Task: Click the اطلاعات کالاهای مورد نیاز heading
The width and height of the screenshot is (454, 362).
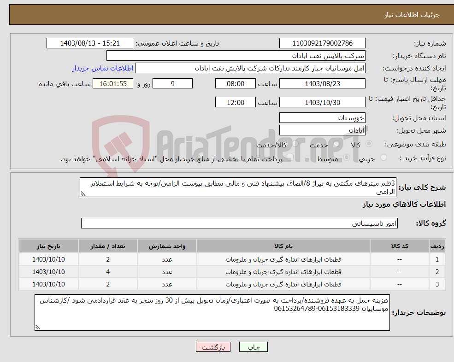Action: [404, 204]
